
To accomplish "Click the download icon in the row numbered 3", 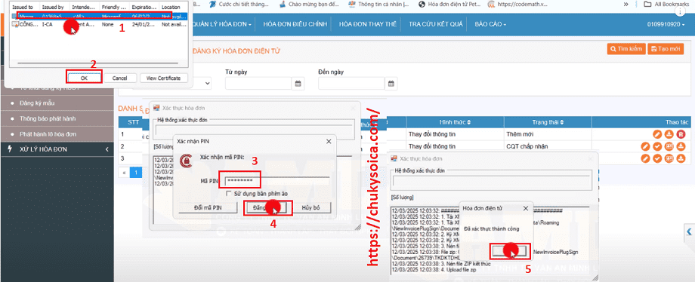I will [681, 158].
